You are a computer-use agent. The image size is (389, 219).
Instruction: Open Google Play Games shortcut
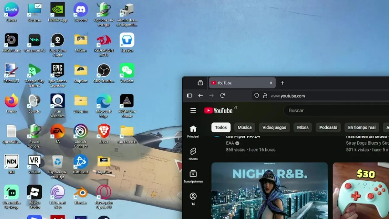pos(34,75)
